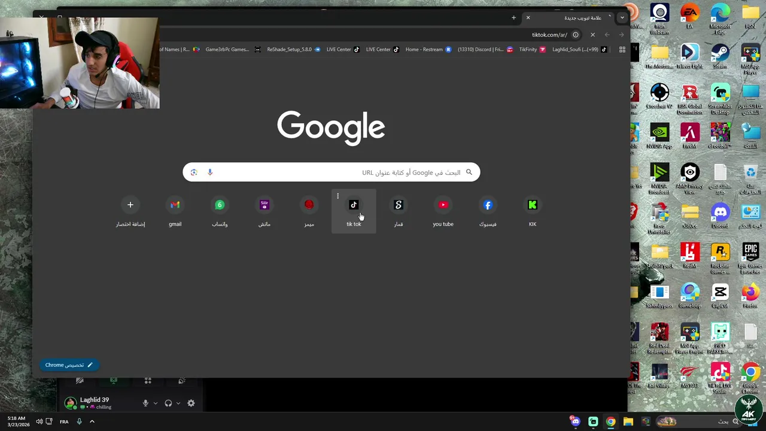The width and height of the screenshot is (766, 431).
Task: Open File Explorer from the taskbar
Action: click(x=628, y=421)
